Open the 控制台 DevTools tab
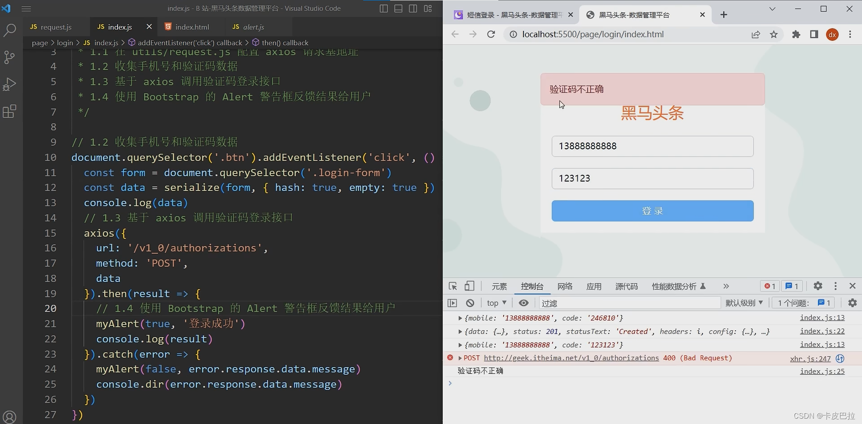 532,286
